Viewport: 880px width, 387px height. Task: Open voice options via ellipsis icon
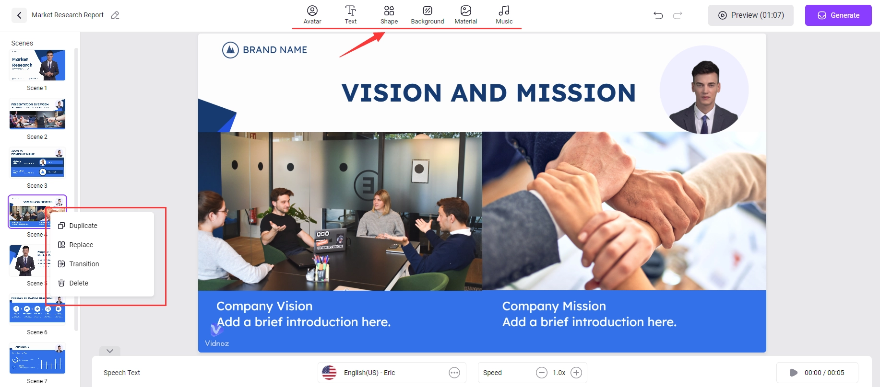pos(454,373)
